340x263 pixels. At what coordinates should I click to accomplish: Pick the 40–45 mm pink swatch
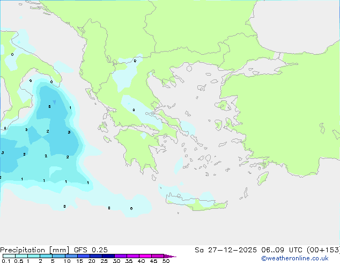click(145, 256)
